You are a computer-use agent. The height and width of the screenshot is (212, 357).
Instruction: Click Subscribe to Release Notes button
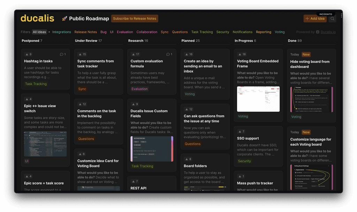(x=135, y=19)
